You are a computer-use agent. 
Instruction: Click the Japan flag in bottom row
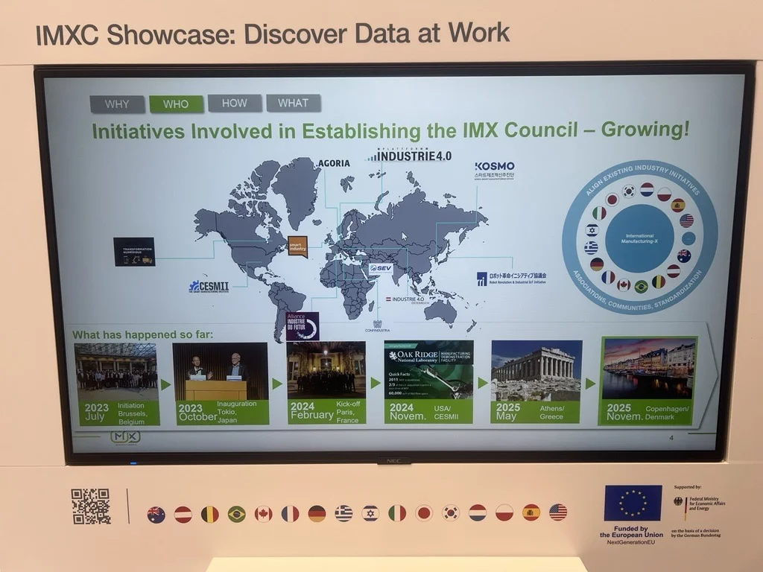click(424, 513)
